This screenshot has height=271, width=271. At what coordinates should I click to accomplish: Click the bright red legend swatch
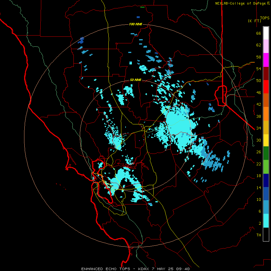(x=266, y=87)
